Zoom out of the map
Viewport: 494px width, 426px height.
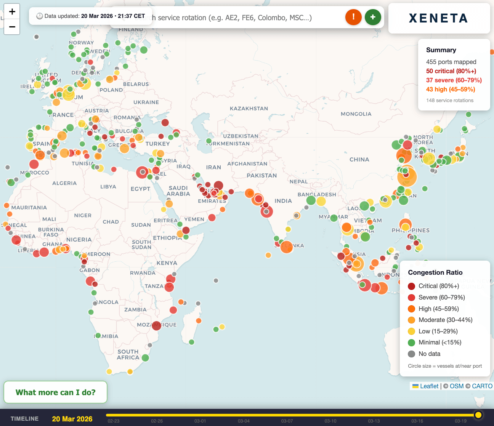pyautogui.click(x=12, y=27)
